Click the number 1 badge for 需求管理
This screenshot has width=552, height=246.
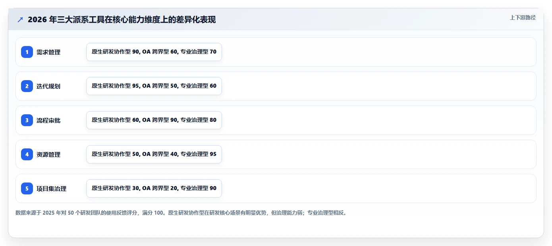point(27,52)
